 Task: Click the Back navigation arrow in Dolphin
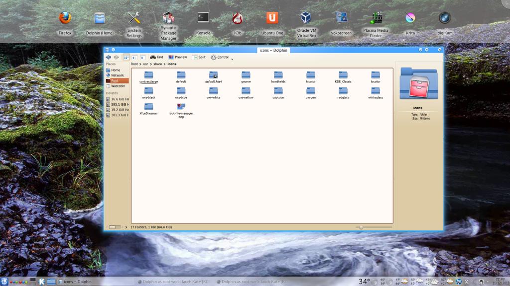(109, 57)
